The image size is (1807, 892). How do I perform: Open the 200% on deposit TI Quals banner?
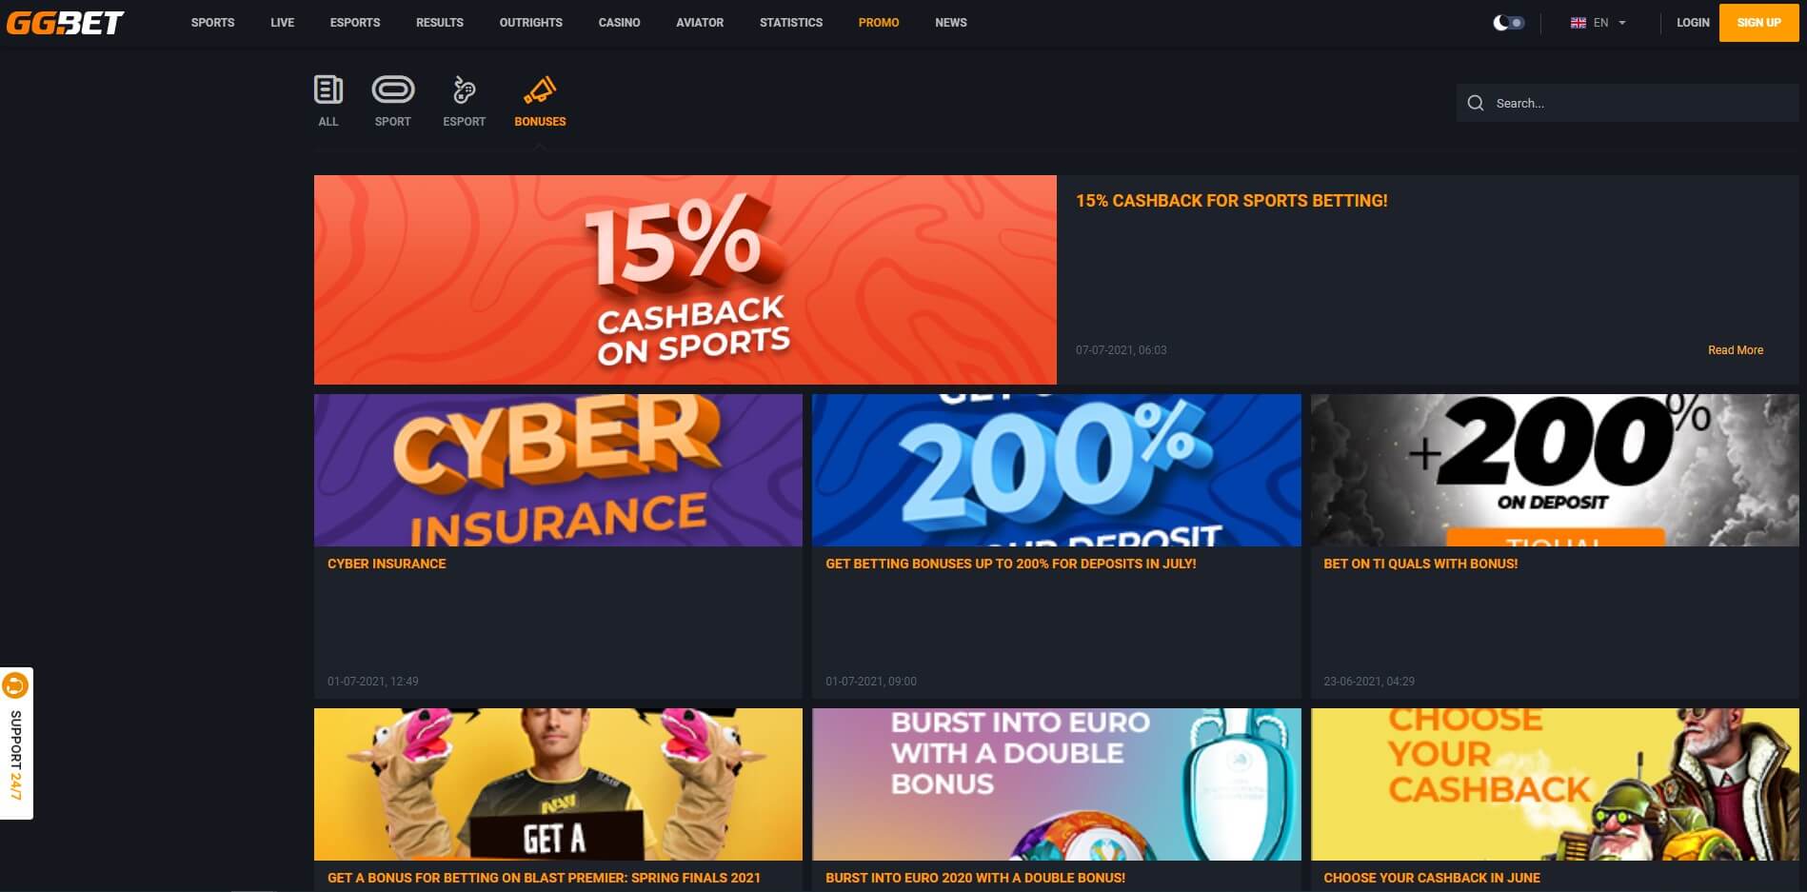point(1555,470)
